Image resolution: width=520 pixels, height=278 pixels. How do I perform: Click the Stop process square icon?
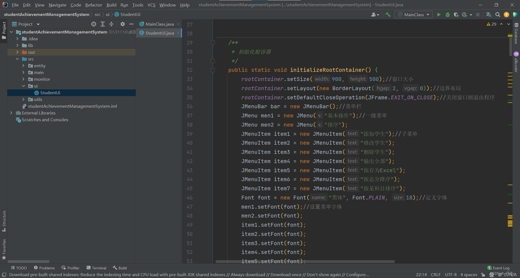[478, 15]
